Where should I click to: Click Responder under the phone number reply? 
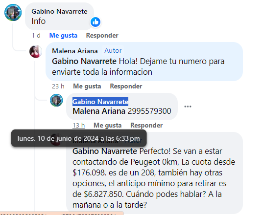(146, 125)
